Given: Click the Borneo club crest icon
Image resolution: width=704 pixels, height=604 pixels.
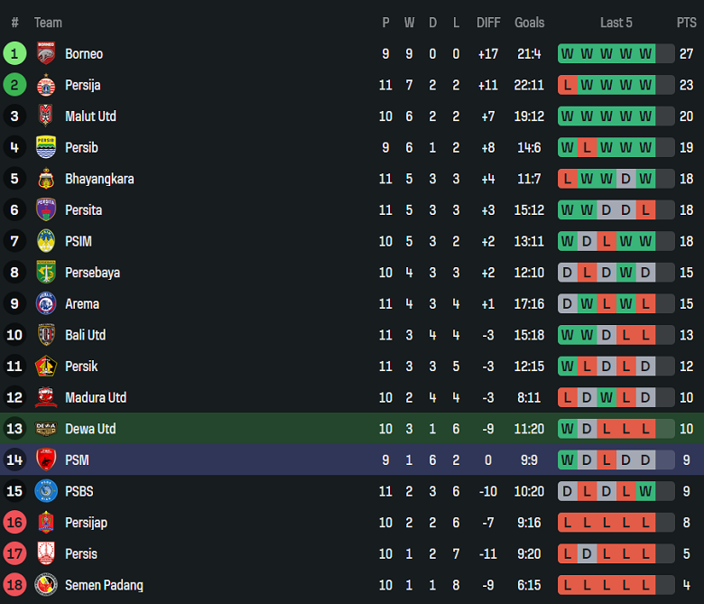Looking at the screenshot, I should (46, 54).
